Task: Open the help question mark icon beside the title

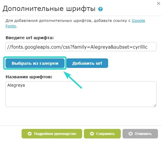Action: pos(100,9)
